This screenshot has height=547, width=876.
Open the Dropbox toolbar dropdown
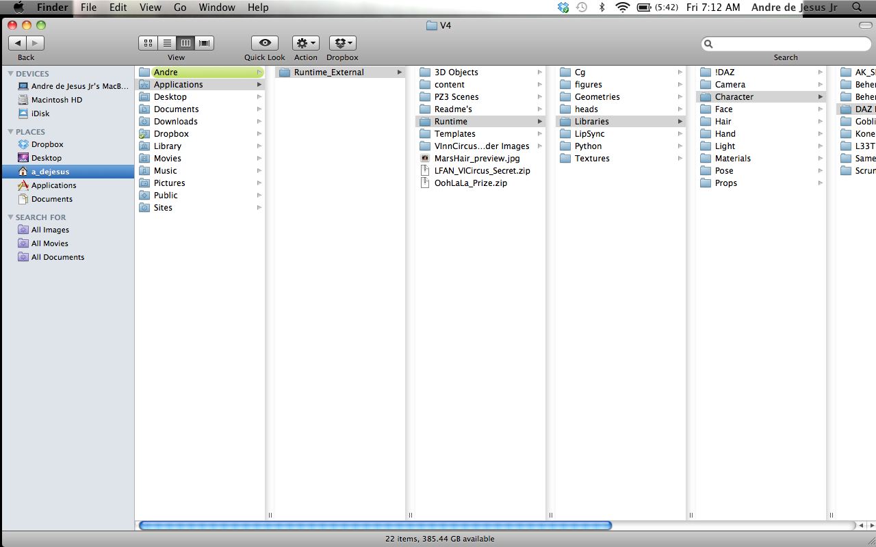tap(342, 43)
